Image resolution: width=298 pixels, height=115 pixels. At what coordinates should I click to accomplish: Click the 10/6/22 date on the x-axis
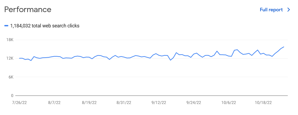pos(229,103)
